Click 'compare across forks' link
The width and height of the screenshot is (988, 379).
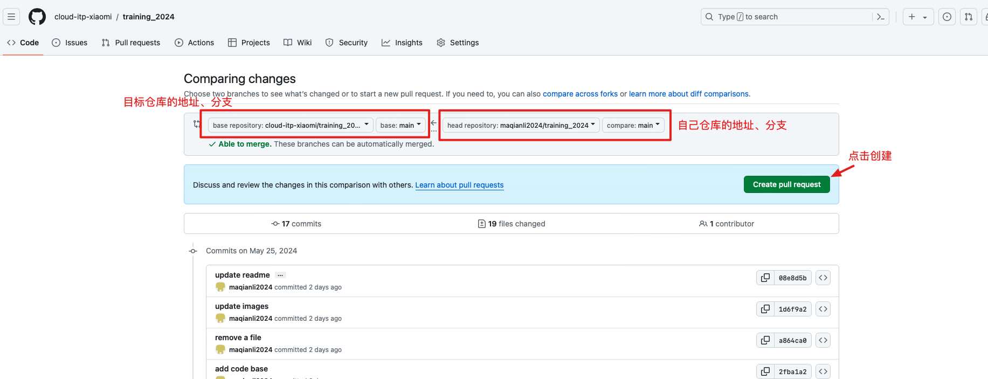[580, 94]
